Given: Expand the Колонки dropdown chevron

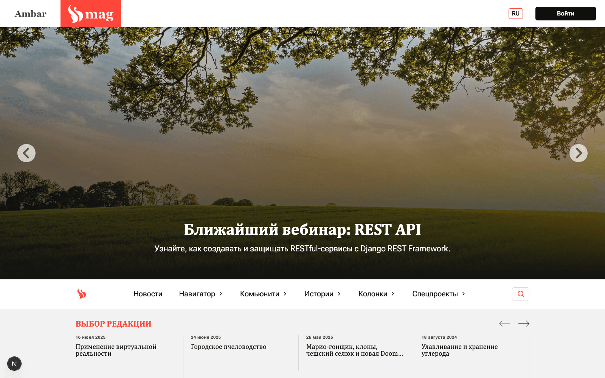Looking at the screenshot, I should 393,294.
